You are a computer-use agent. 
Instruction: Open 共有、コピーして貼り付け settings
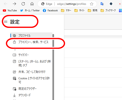pyautogui.click(x=31, y=72)
